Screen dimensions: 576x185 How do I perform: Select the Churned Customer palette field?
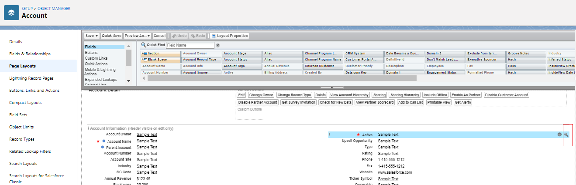[x=323, y=66]
